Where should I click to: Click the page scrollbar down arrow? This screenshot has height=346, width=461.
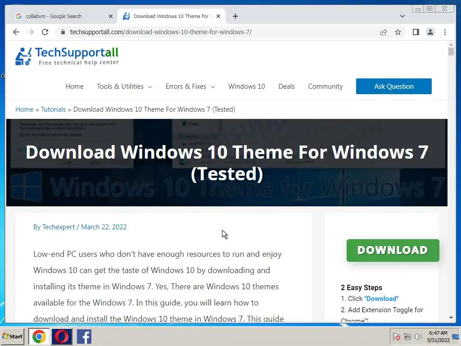[451, 318]
